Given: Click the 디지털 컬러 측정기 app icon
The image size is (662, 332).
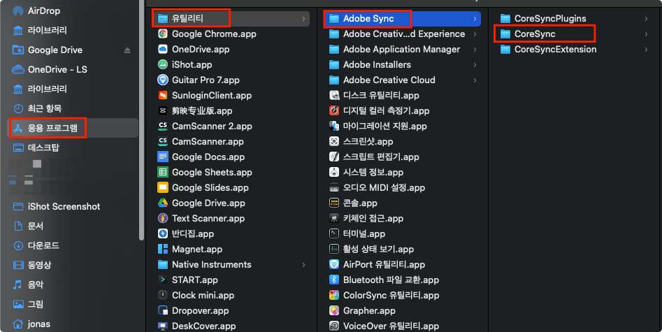Looking at the screenshot, I should (x=334, y=110).
